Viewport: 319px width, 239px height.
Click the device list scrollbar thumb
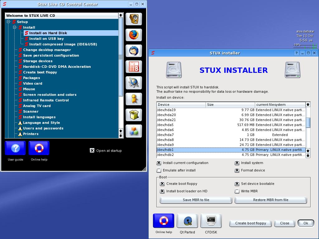coord(308,123)
